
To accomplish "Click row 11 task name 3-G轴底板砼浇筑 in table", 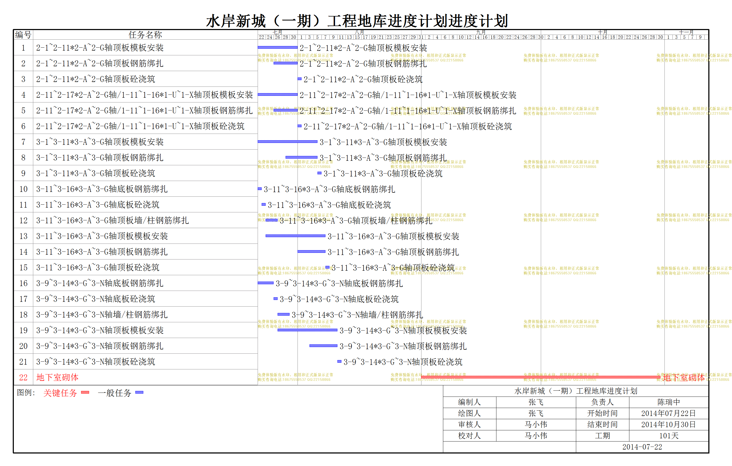I will (98, 205).
